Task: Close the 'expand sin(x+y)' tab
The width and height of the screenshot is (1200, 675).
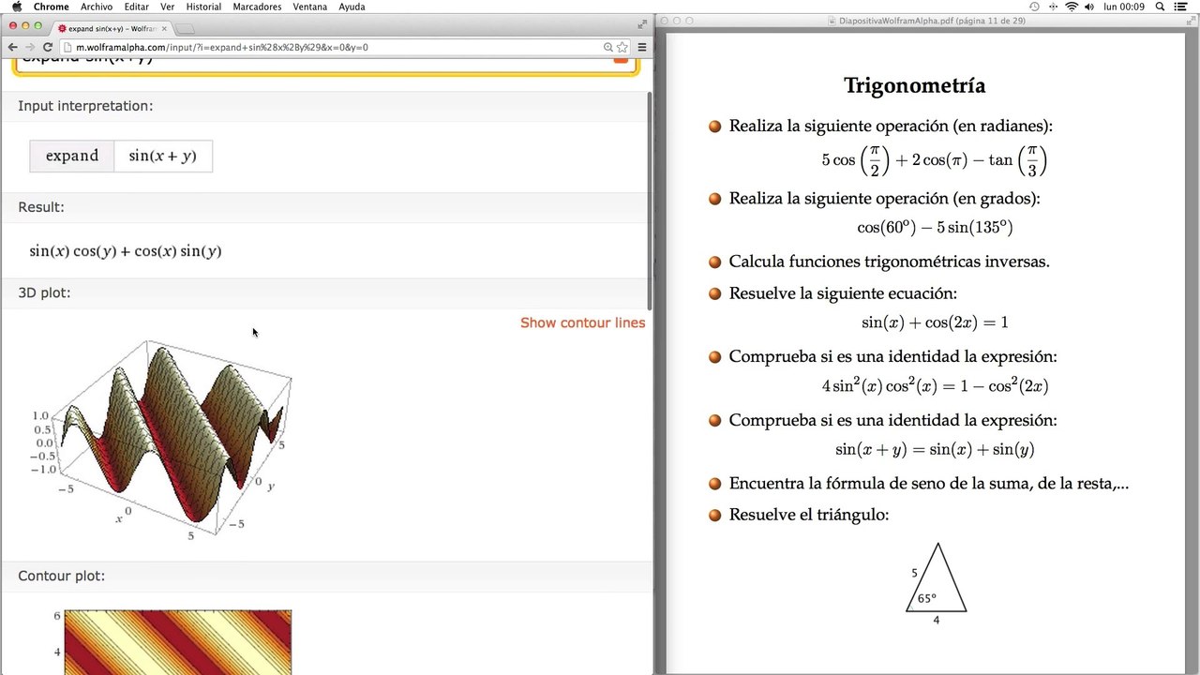Action: (163, 29)
